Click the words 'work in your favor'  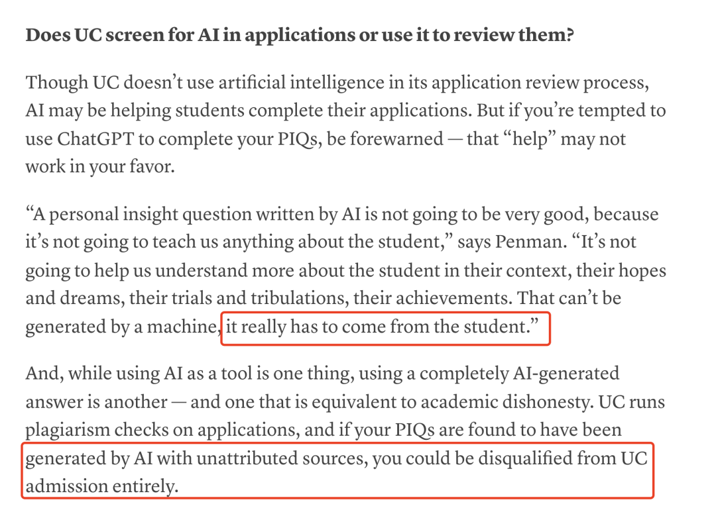point(99,166)
